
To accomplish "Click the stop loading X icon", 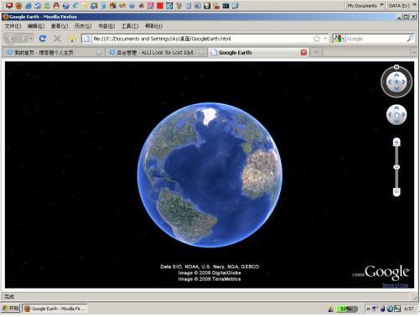I will point(57,39).
